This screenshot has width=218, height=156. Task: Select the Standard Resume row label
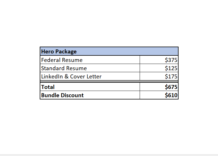point(64,68)
